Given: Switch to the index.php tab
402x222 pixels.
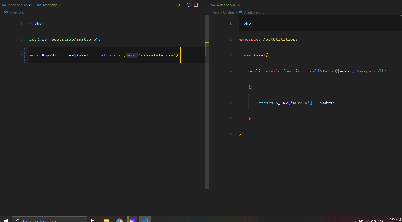Looking at the screenshot, I should (15, 5).
